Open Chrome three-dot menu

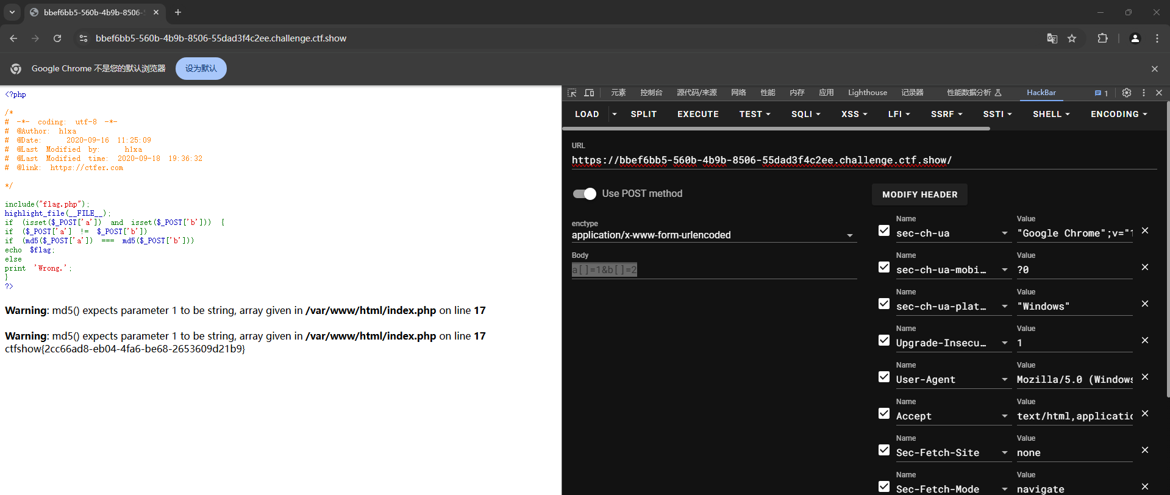coord(1157,38)
